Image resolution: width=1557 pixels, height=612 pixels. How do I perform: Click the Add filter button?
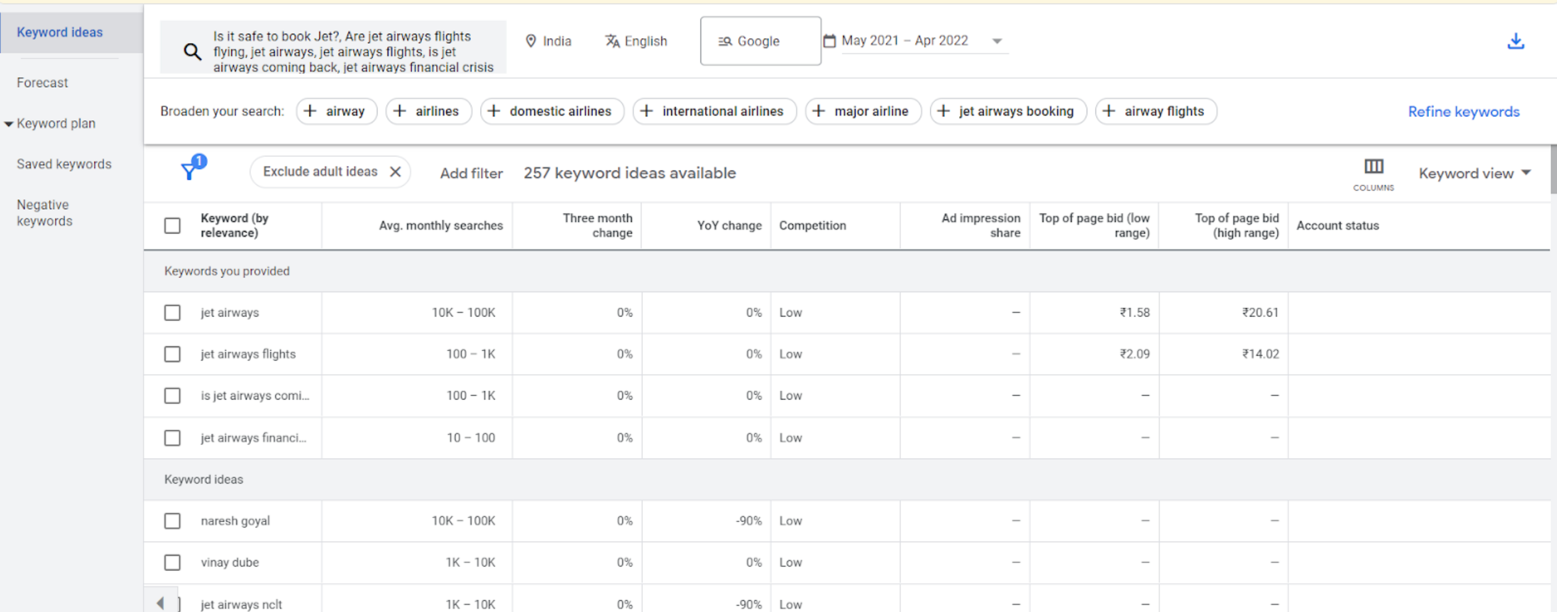[471, 173]
